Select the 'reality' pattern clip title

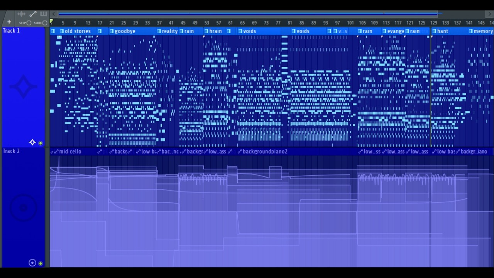(x=170, y=31)
